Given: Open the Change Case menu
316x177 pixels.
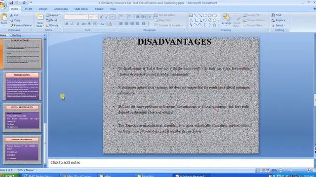Looking at the screenshot, I should 103,24.
